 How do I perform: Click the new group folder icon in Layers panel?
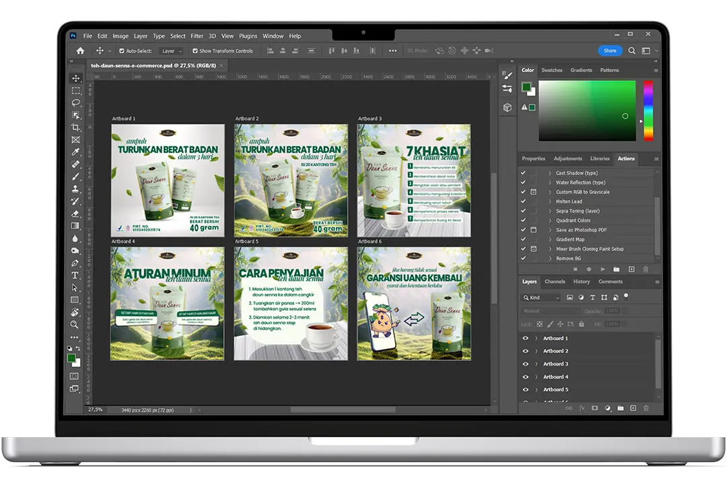point(619,408)
